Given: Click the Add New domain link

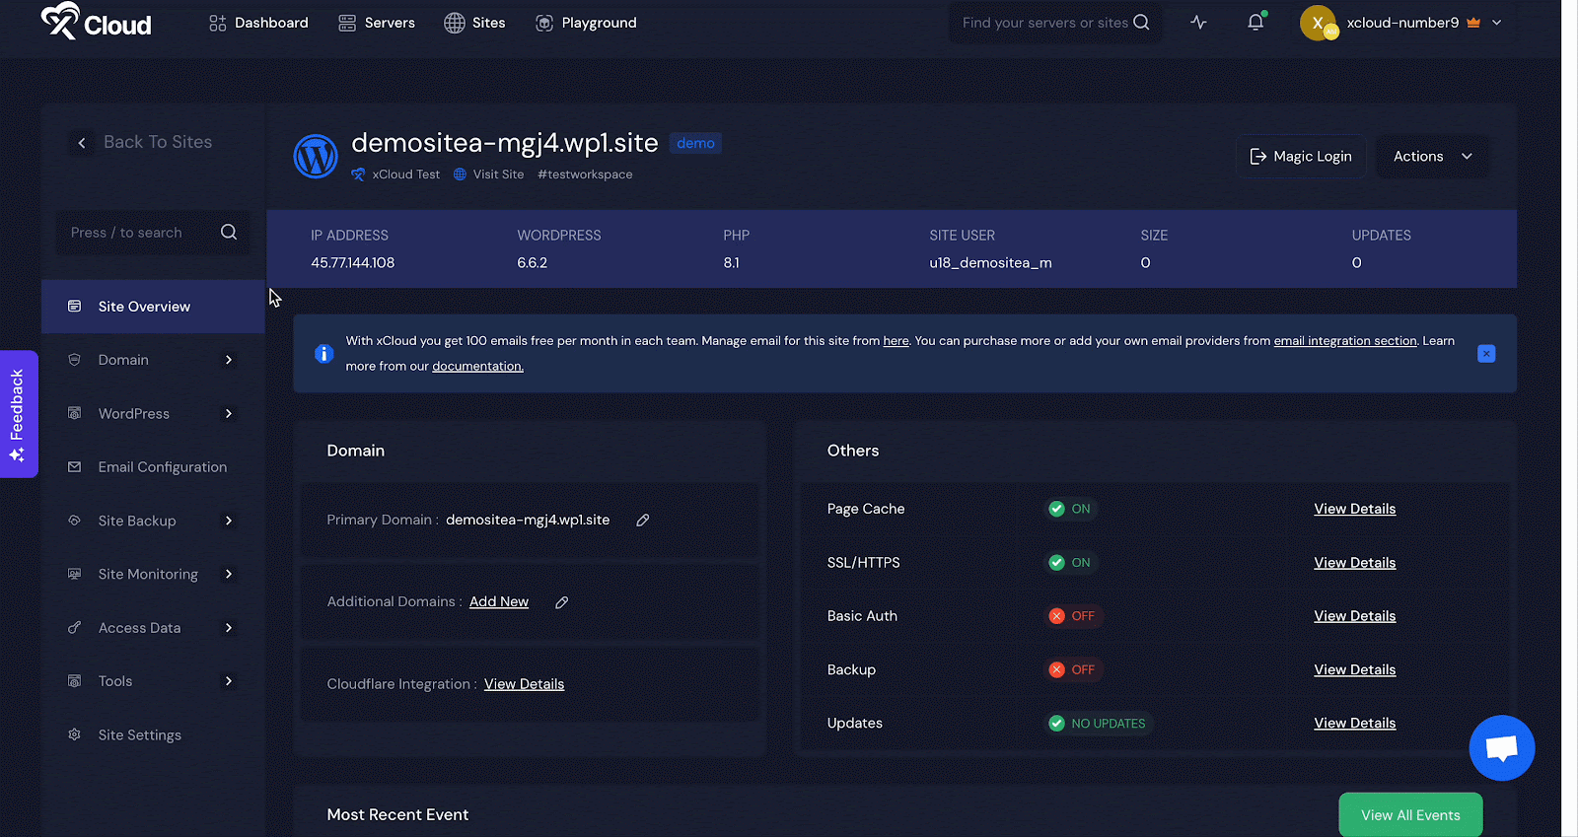Looking at the screenshot, I should pos(499,602).
